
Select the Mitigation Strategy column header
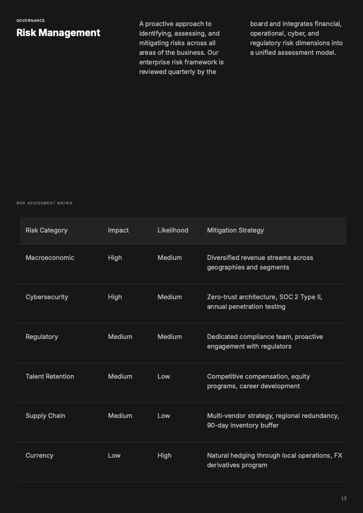pyautogui.click(x=235, y=230)
